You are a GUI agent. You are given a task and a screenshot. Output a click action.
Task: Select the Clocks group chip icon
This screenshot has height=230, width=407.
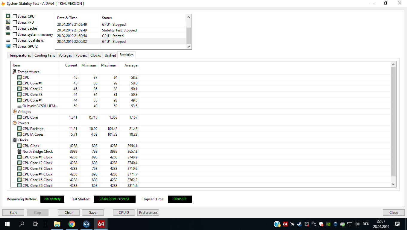pyautogui.click(x=15, y=140)
